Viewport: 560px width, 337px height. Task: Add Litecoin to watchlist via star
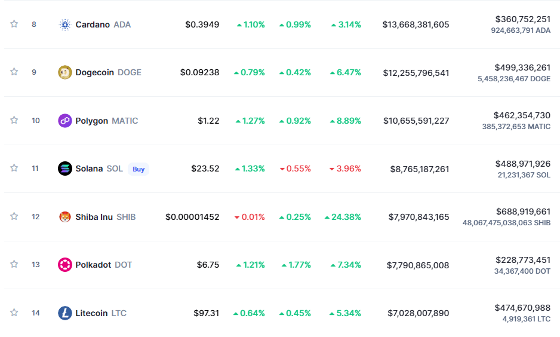[x=14, y=313]
